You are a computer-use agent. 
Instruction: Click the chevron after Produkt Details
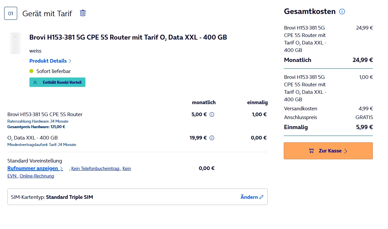[x=70, y=61]
